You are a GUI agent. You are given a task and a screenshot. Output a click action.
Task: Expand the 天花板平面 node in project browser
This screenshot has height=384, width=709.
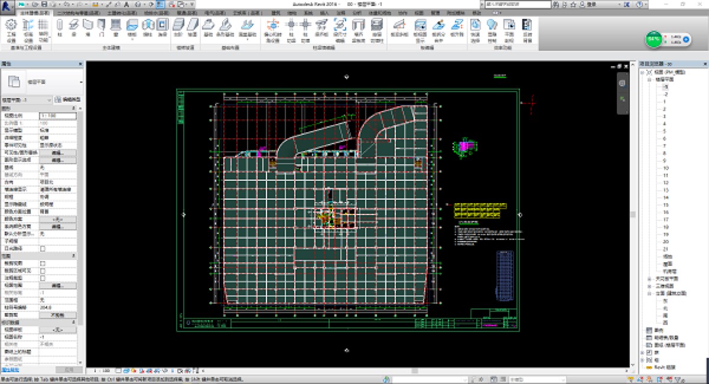tap(649, 278)
